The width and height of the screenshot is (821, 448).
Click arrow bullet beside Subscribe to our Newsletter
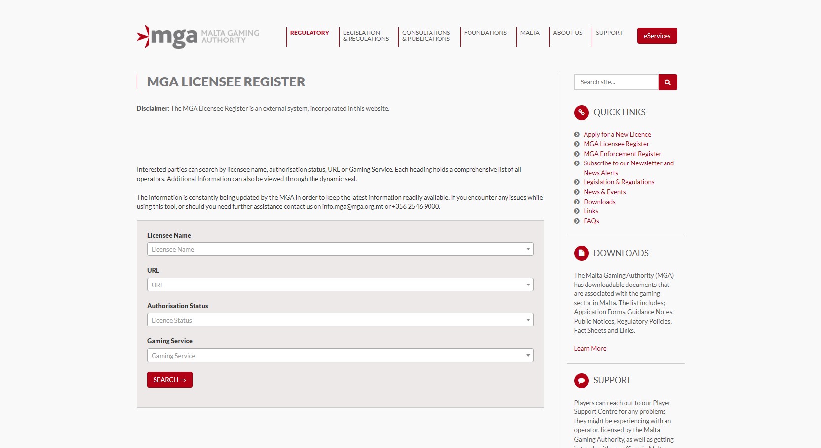577,163
